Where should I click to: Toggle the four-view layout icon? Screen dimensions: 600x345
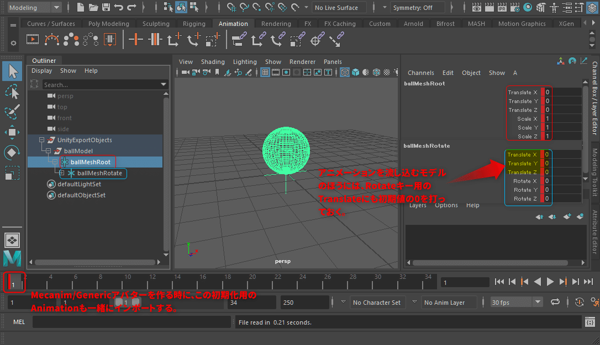(12, 240)
